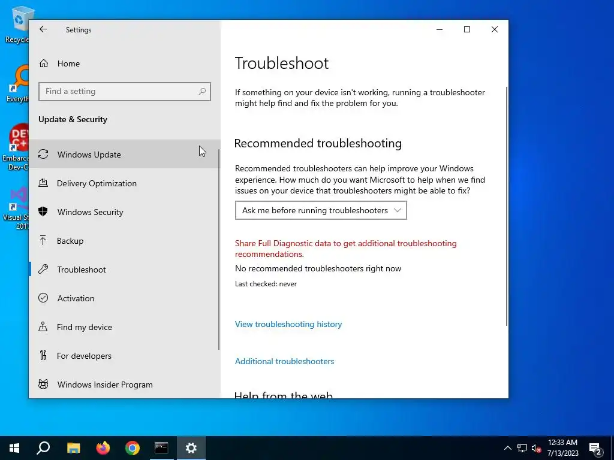Open Windows Security section
This screenshot has width=614, height=460.
(x=124, y=211)
